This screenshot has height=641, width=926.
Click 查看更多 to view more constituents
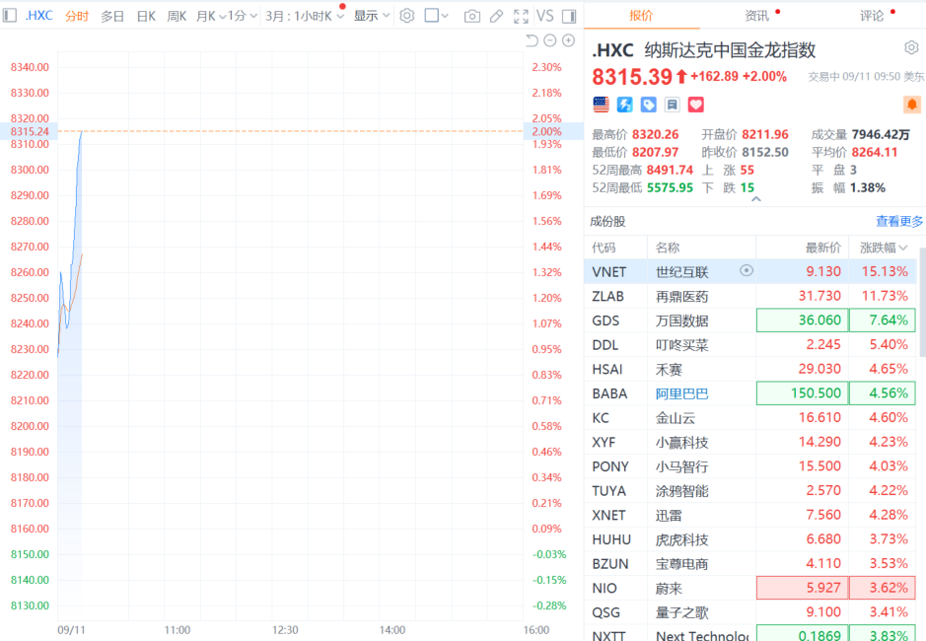point(898,221)
